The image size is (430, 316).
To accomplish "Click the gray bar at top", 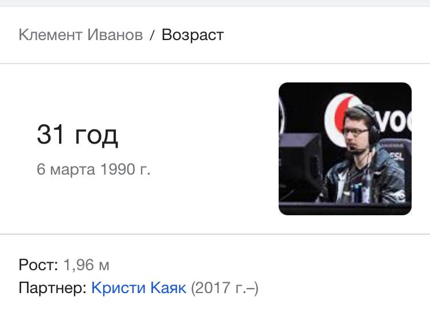I will coord(215,3).
